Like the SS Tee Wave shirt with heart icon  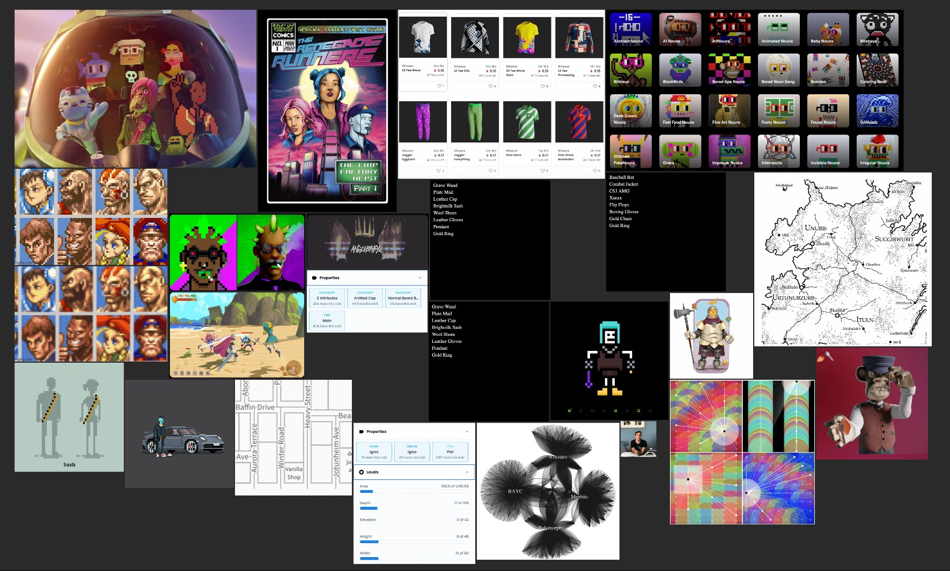tap(439, 86)
